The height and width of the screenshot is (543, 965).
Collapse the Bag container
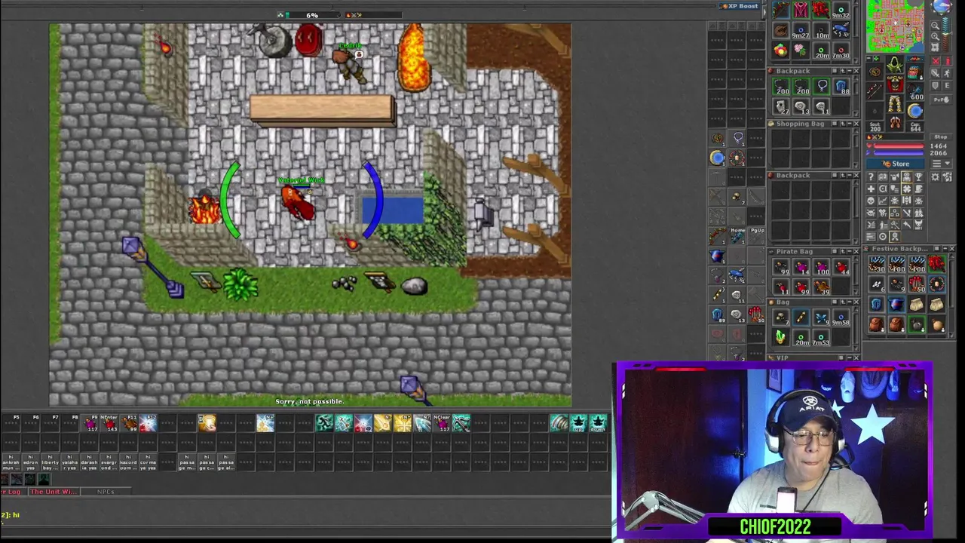tap(850, 302)
